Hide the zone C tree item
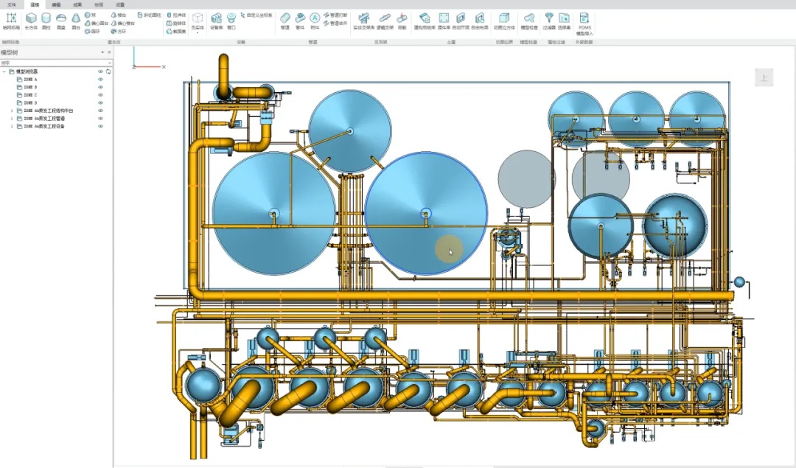This screenshot has width=796, height=468. click(x=100, y=95)
